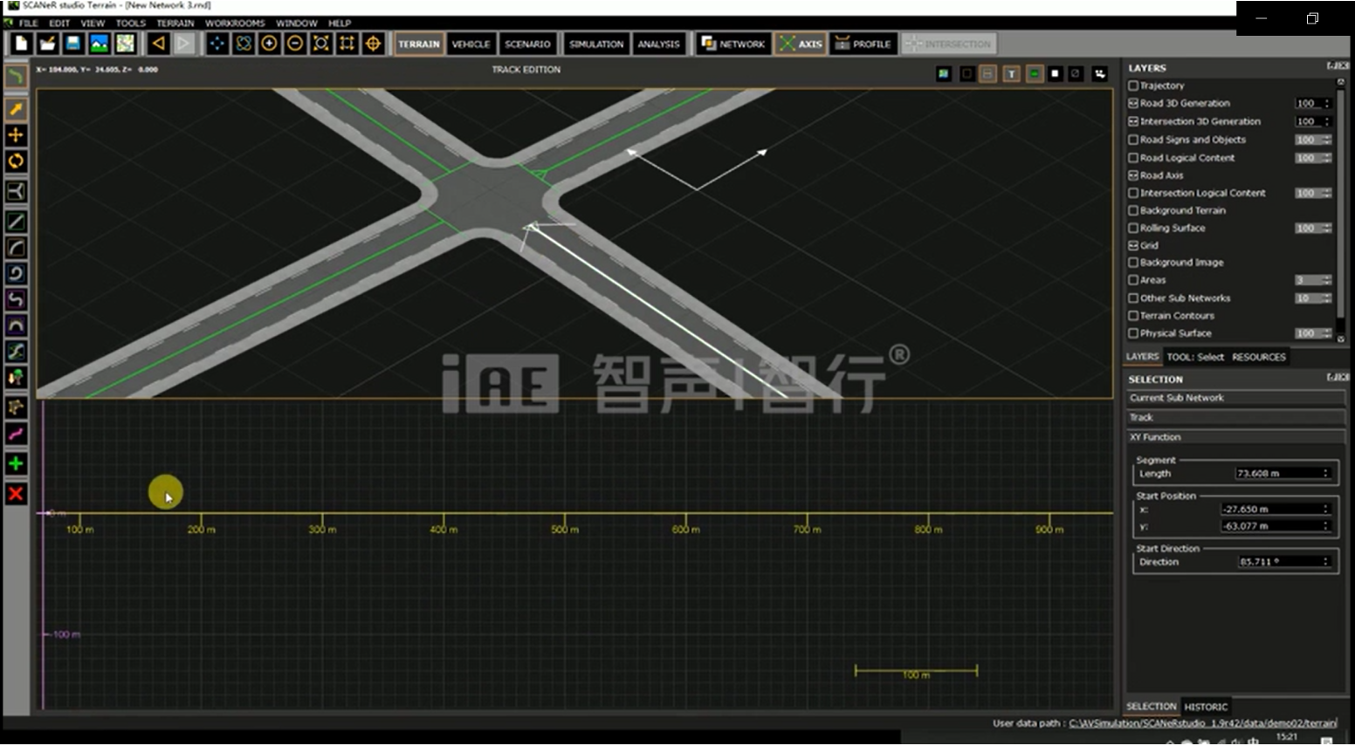Viewport: 1355px width, 746px height.
Task: Click the Other Sub Networks value stepper
Action: (1327, 298)
